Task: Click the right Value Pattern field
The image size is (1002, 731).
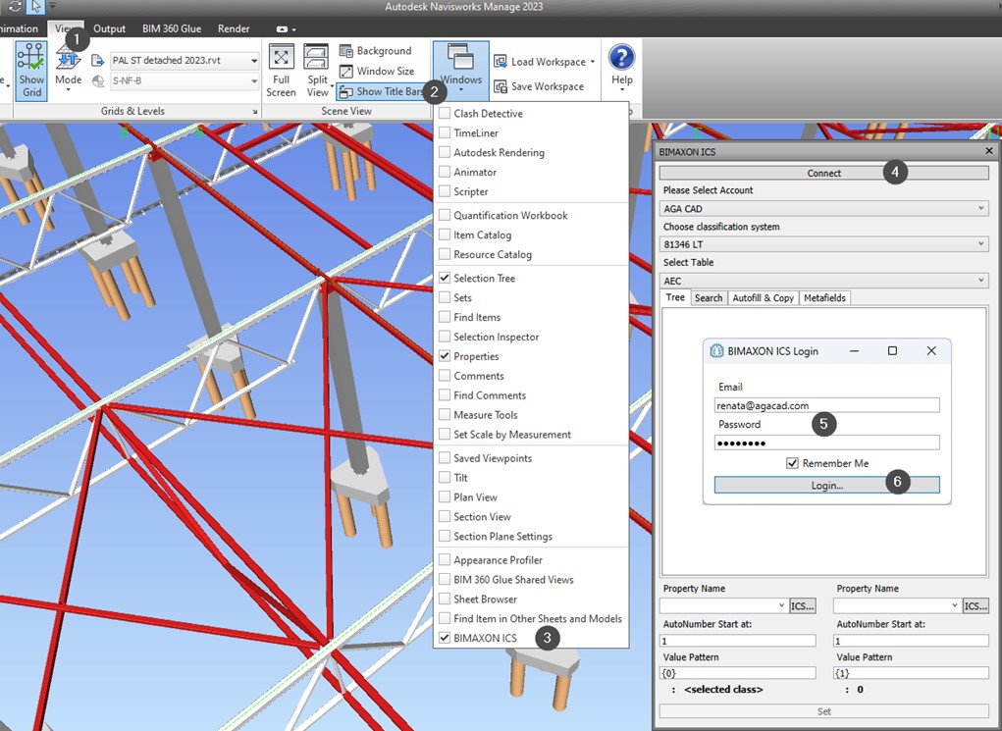Action: pyautogui.click(x=912, y=673)
